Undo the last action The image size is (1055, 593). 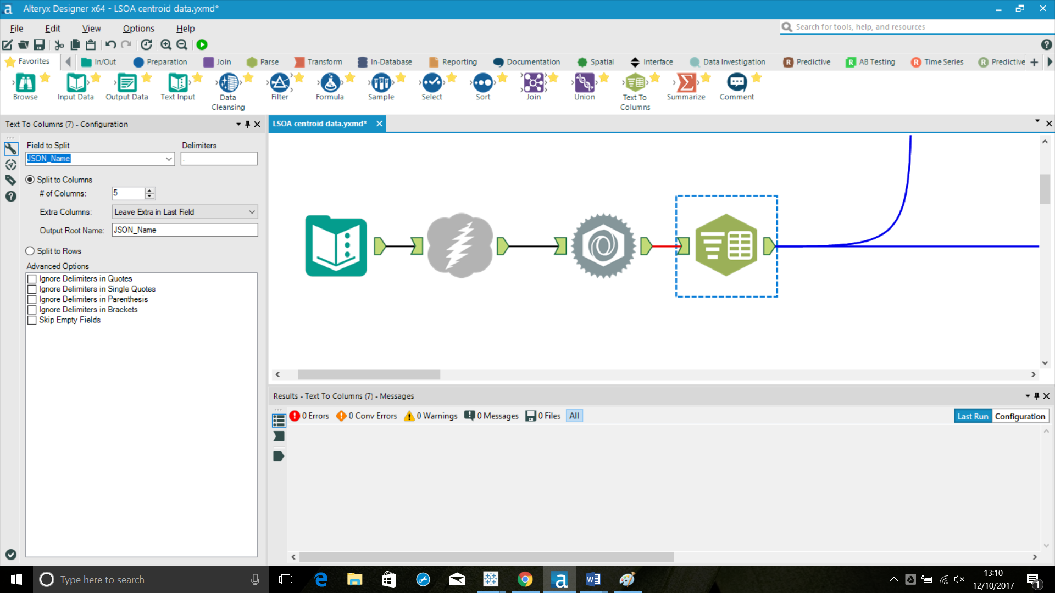click(x=110, y=45)
